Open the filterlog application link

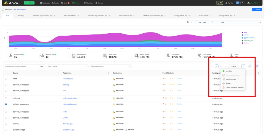pyautogui.click(x=66, y=85)
